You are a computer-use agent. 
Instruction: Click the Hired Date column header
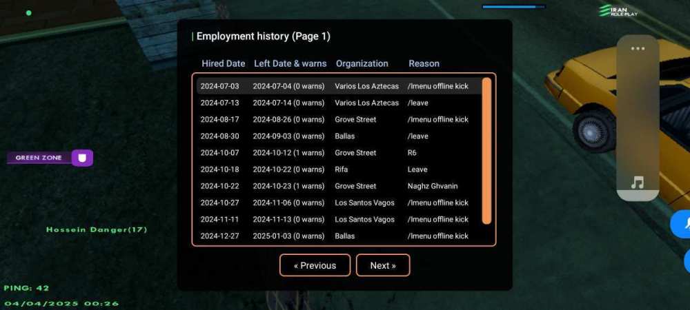click(x=223, y=63)
